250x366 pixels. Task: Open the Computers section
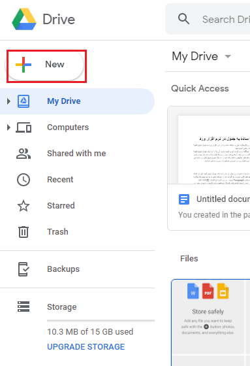pyautogui.click(x=68, y=127)
